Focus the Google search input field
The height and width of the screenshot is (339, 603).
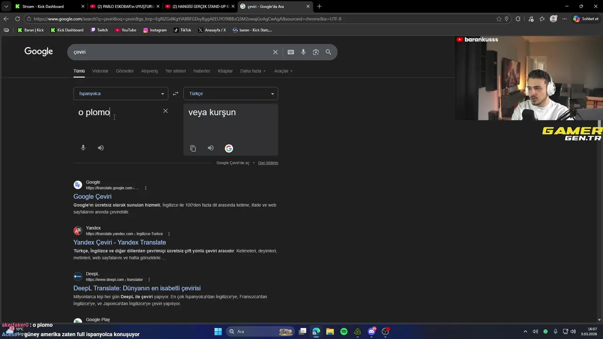coord(170,52)
